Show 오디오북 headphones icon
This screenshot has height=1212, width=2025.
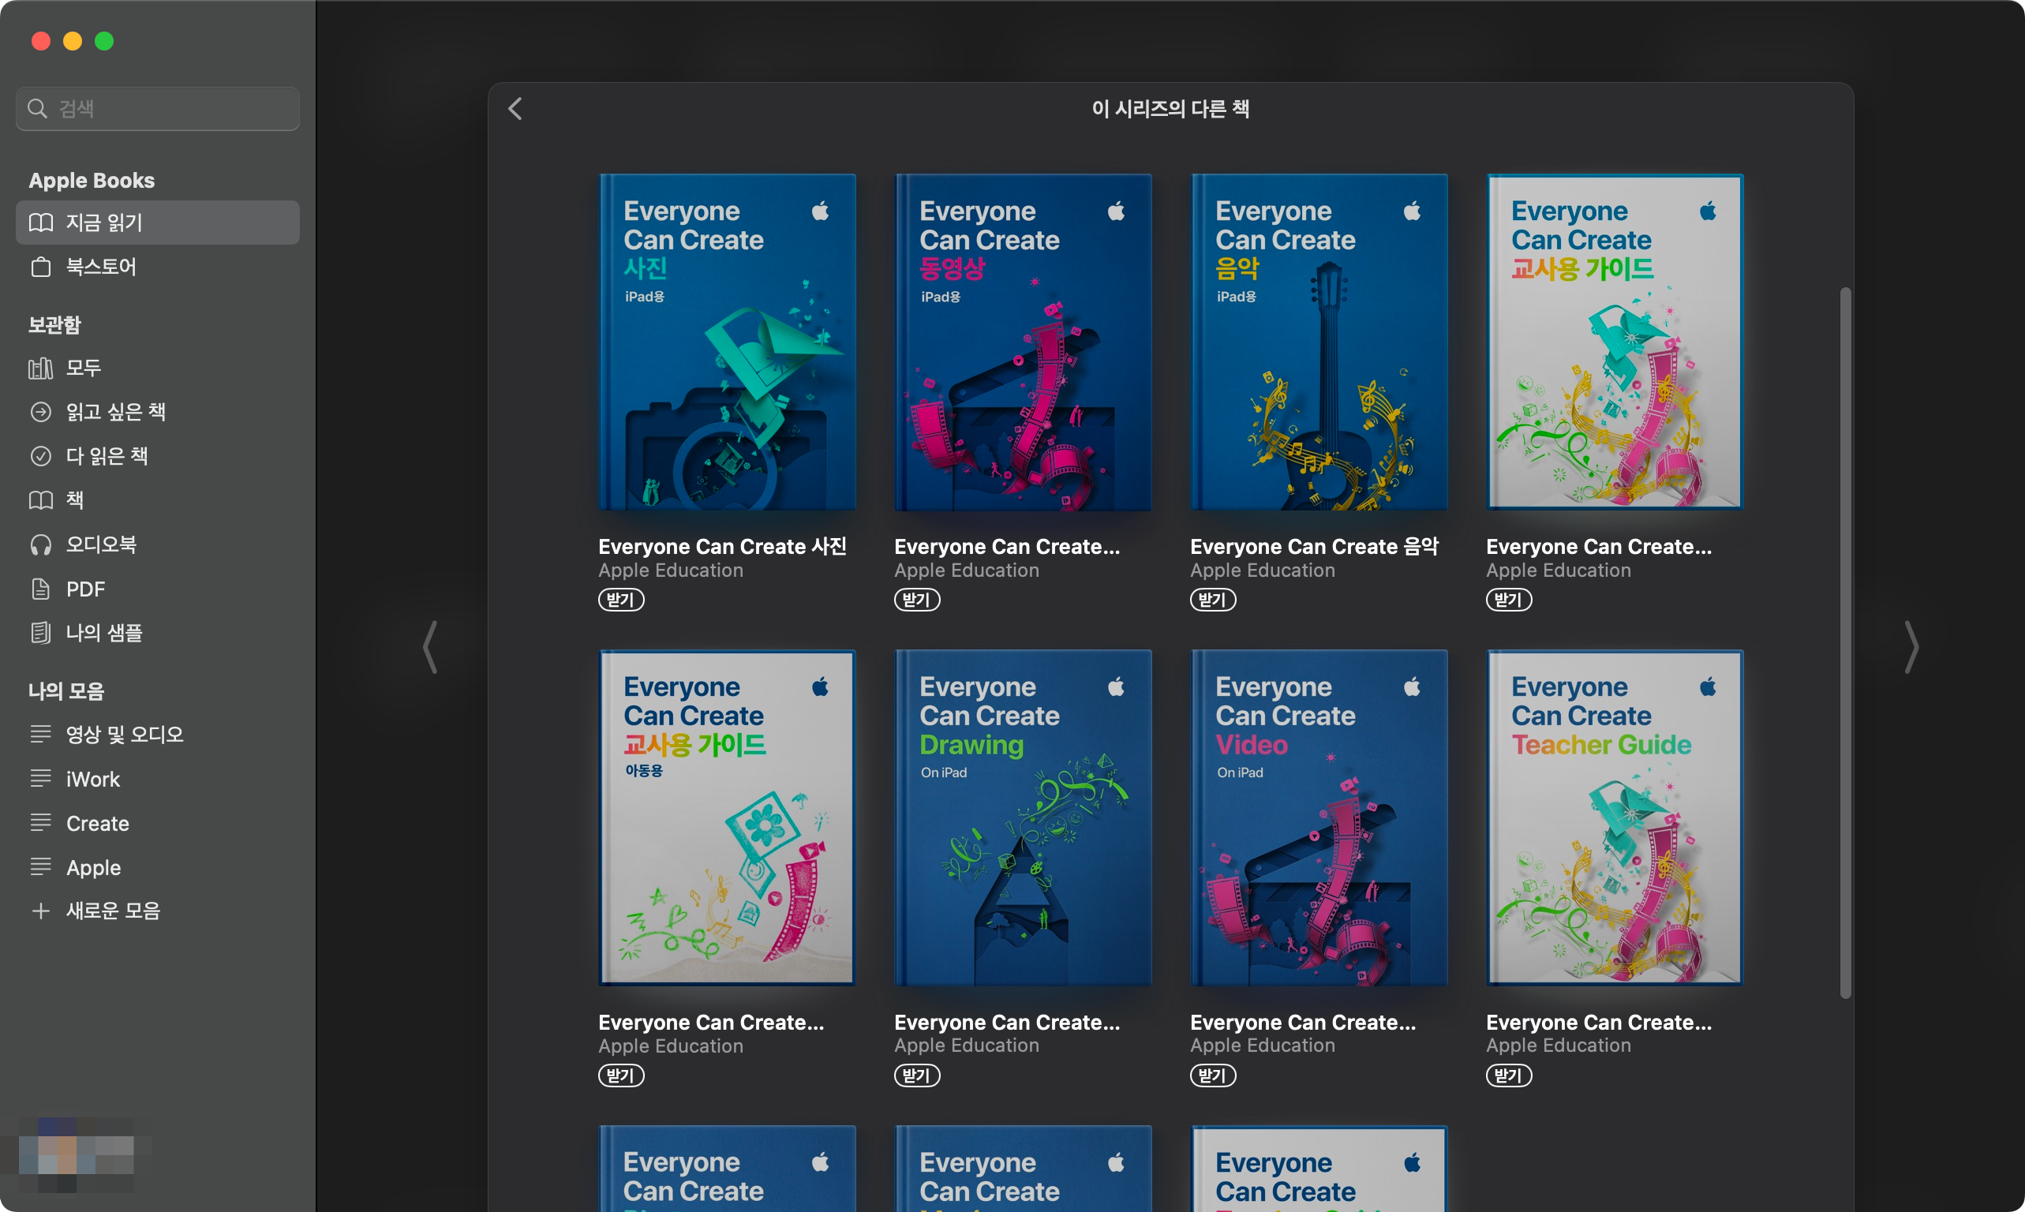41,544
